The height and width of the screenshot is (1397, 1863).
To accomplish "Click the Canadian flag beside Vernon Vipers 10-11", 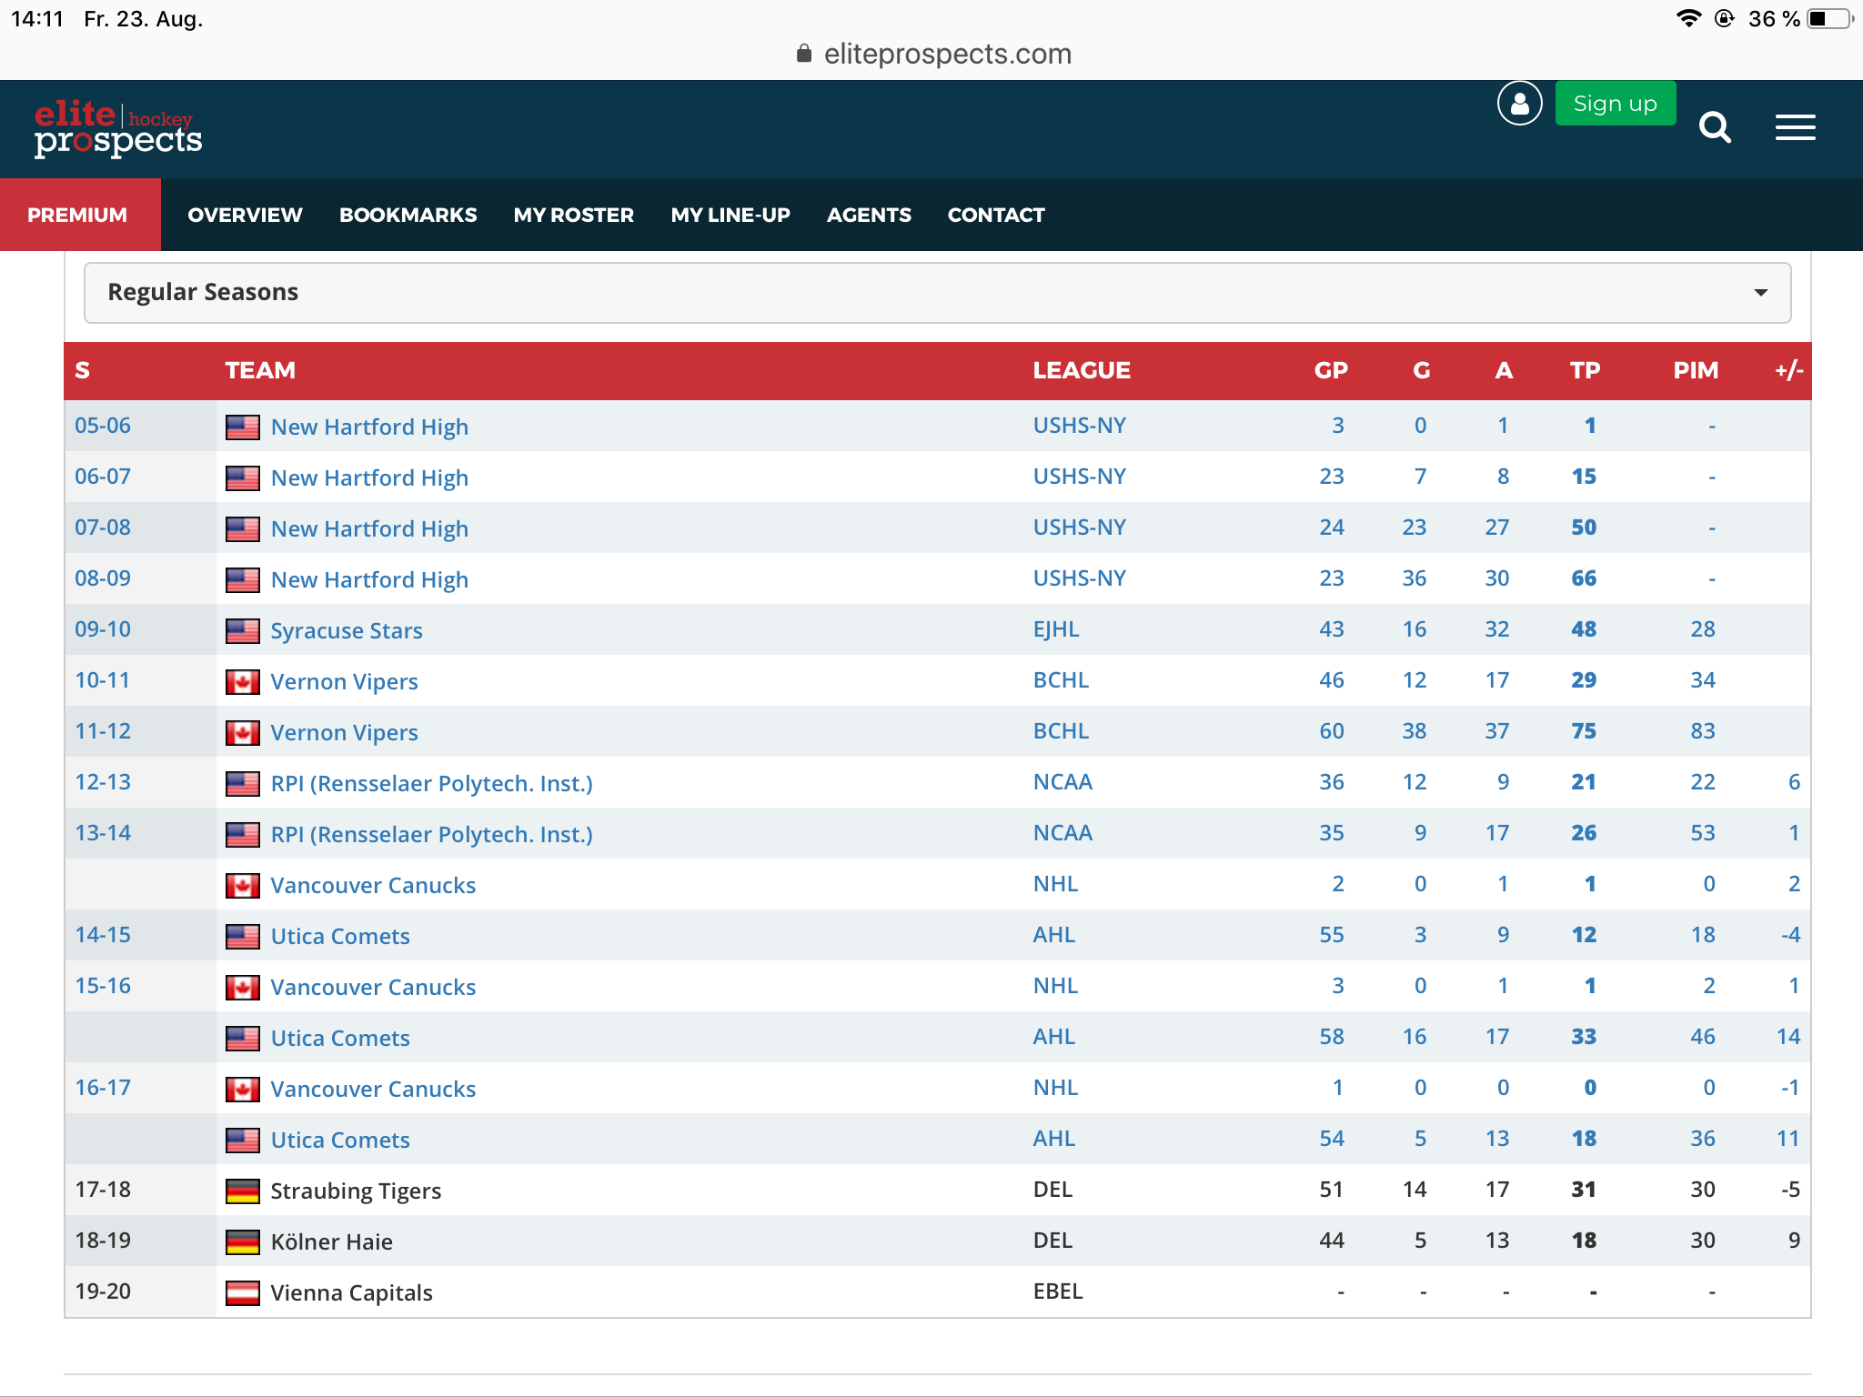I will pos(242,682).
